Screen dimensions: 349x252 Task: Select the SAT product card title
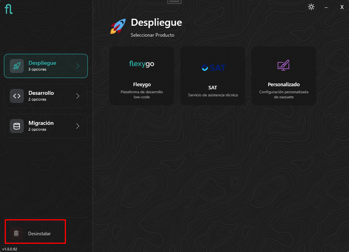click(212, 88)
